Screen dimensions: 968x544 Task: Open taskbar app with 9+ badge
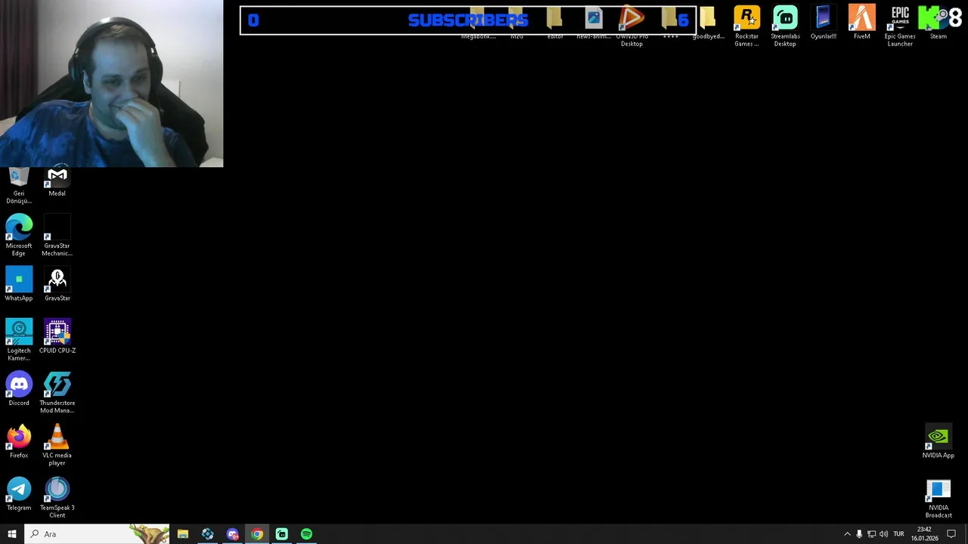point(232,534)
